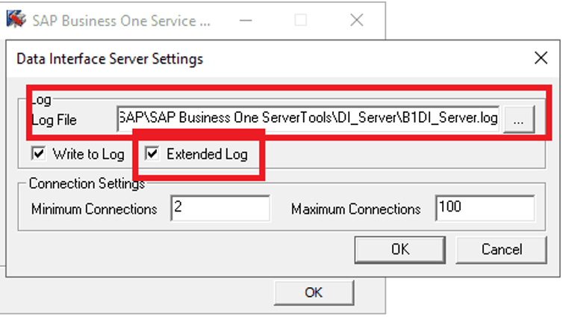The width and height of the screenshot is (563, 317).
Task: Click the Data Interface Server Settings title
Action: 110,59
